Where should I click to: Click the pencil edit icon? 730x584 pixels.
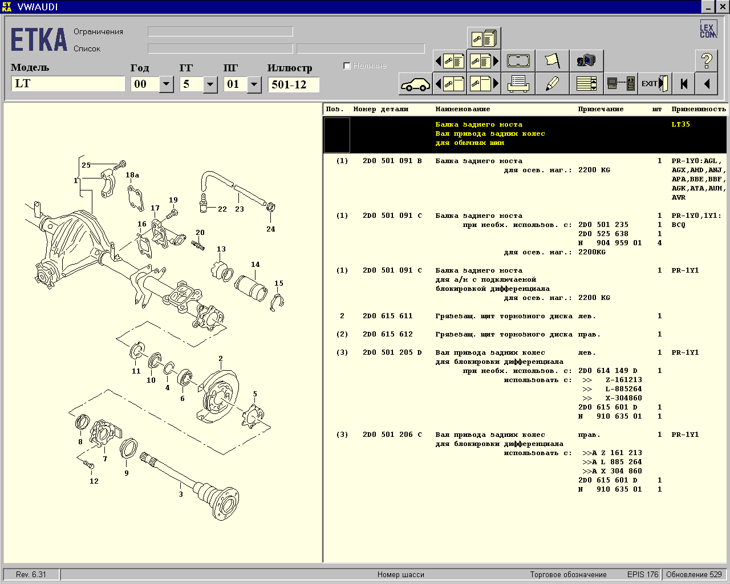click(x=552, y=84)
